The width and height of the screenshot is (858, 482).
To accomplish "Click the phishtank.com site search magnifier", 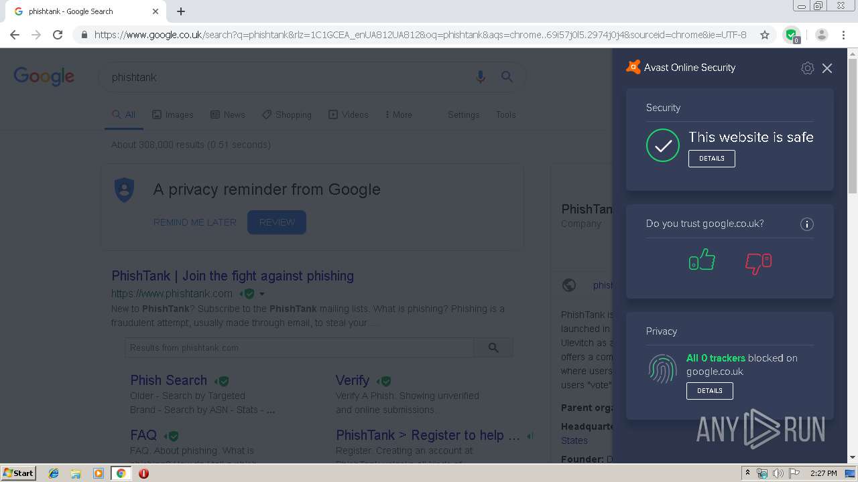I will pos(493,347).
